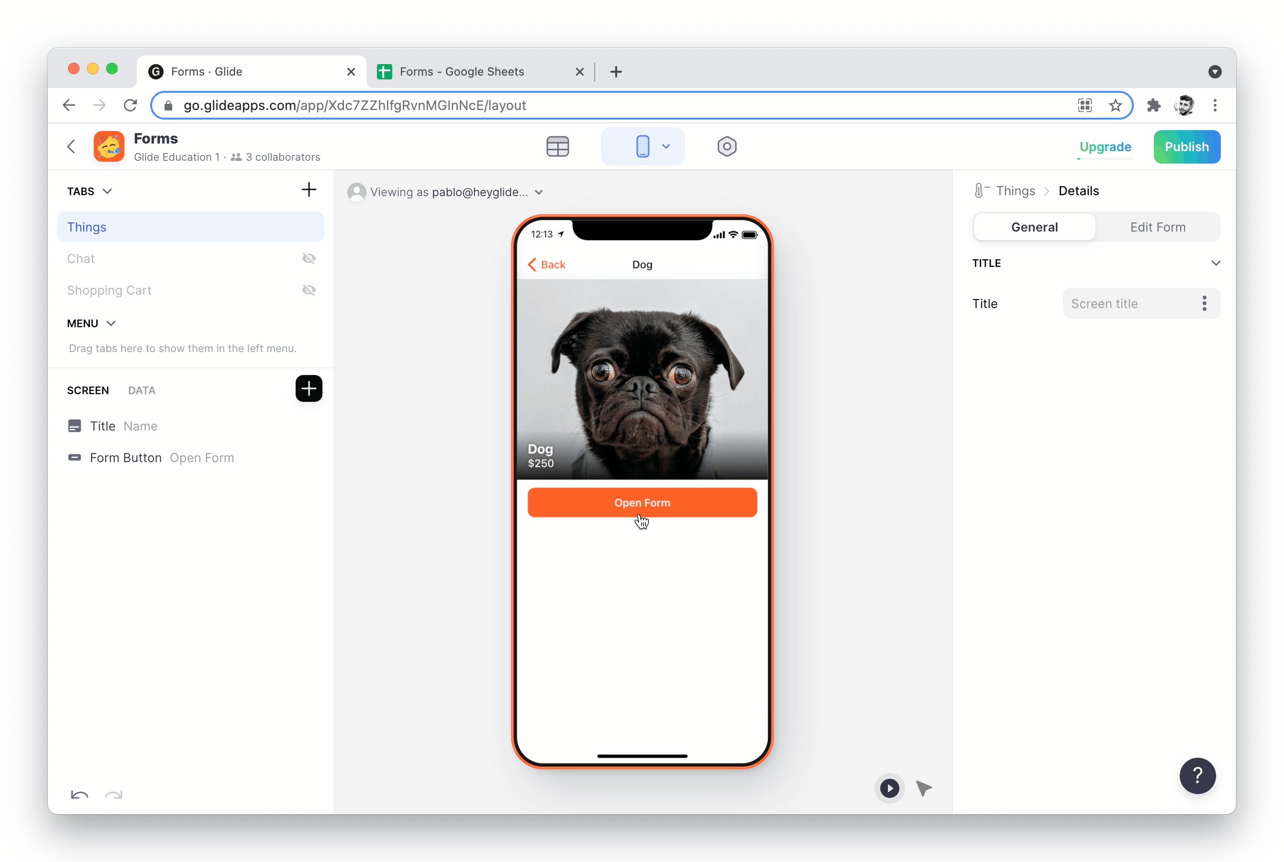
Task: Toggle visibility of Shopping Cart tab
Action: point(309,290)
